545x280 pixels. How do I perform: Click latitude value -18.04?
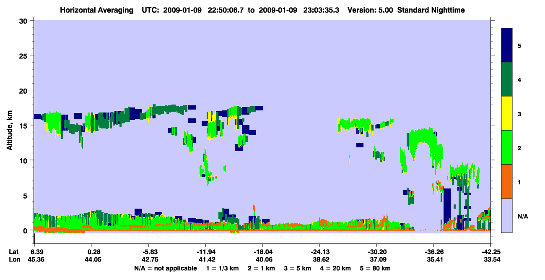click(262, 252)
